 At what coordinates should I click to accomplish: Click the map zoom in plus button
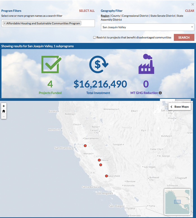(4, 106)
